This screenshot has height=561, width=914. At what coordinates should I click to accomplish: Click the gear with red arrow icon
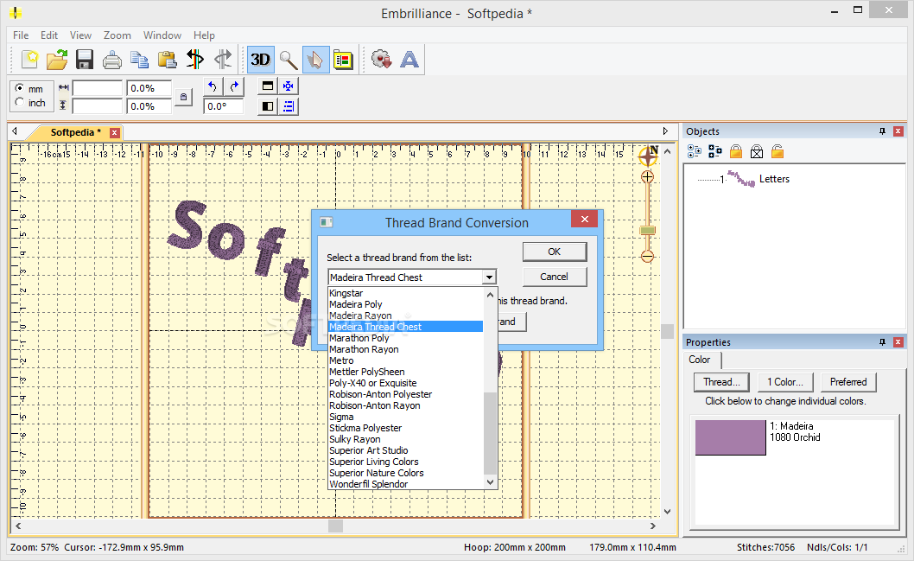pos(382,60)
